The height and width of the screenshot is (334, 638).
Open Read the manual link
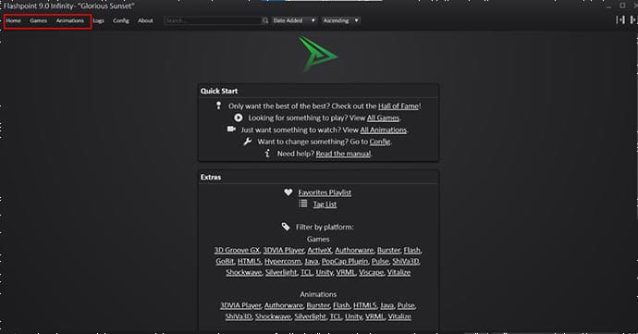(x=343, y=154)
